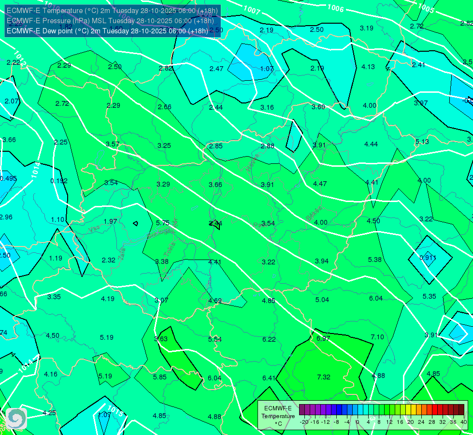This screenshot has height=435, width=473.
Task: Click the 0.192 temperature value
Action: [x=59, y=181]
